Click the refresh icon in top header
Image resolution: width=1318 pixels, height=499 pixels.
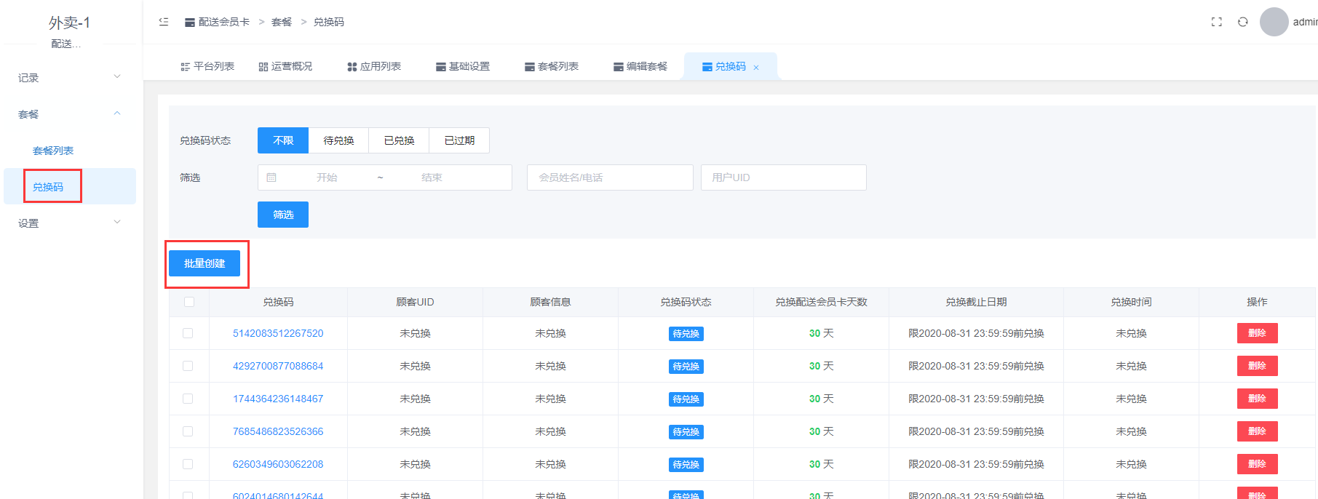(x=1243, y=22)
